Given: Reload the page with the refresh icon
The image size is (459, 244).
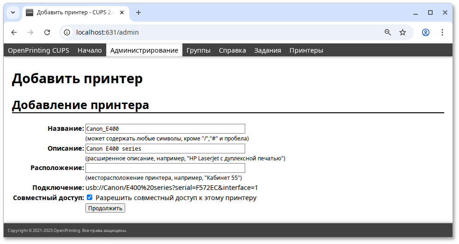Looking at the screenshot, I should (x=47, y=32).
